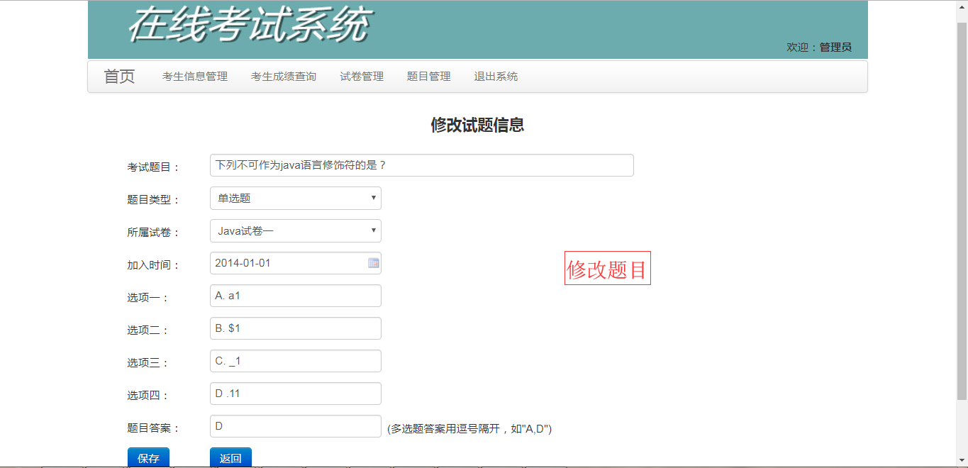The width and height of the screenshot is (968, 468).
Task: Click the 题目答案： label
Action: [x=154, y=428]
